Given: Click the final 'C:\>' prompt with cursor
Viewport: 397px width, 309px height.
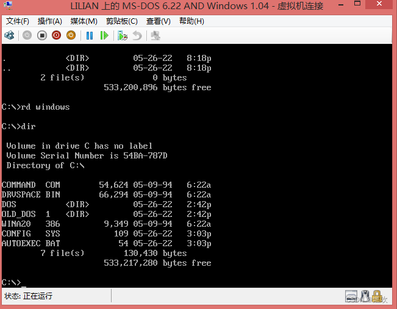Looking at the screenshot, I should pos(14,282).
